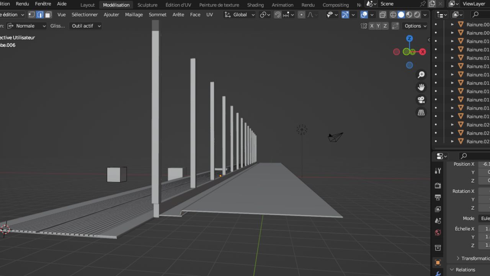Open World properties globe icon
The height and width of the screenshot is (276, 490).
click(x=438, y=233)
